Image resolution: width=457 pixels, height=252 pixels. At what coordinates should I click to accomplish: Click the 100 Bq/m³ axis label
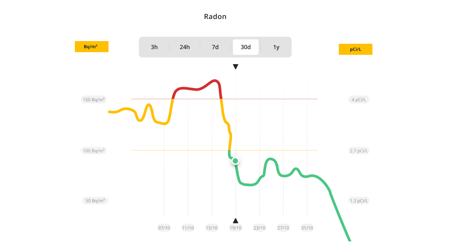94,151
